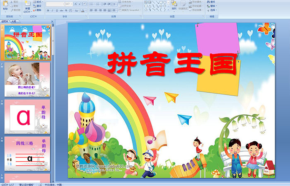Image resolution: width=290 pixels, height=186 pixels.
Task: Toggle Bold formatting
Action: (48, 10)
